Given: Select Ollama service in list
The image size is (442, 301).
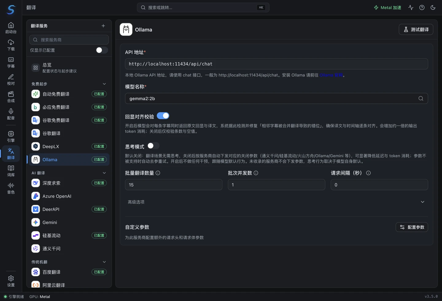Looking at the screenshot, I should coord(69,160).
